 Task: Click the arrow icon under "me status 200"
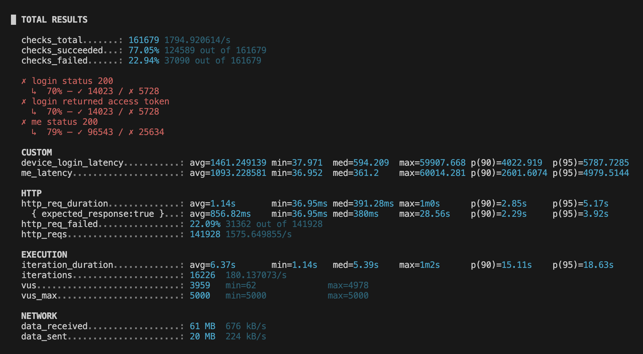tap(34, 132)
